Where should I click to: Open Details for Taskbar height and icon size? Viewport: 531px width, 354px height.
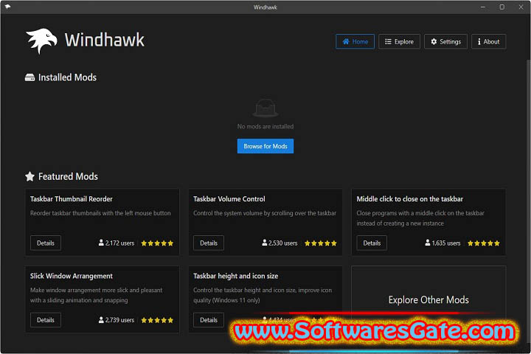209,320
